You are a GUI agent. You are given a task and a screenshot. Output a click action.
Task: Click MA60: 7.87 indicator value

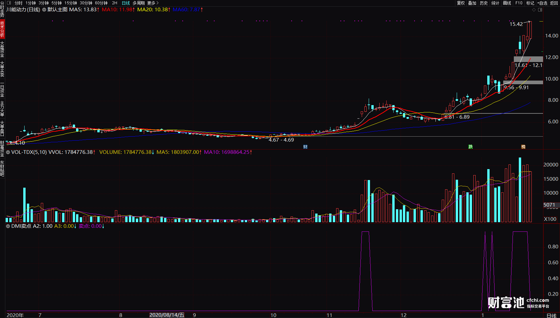188,10
